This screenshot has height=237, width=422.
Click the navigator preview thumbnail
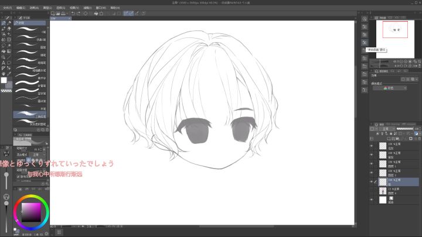tap(395, 39)
